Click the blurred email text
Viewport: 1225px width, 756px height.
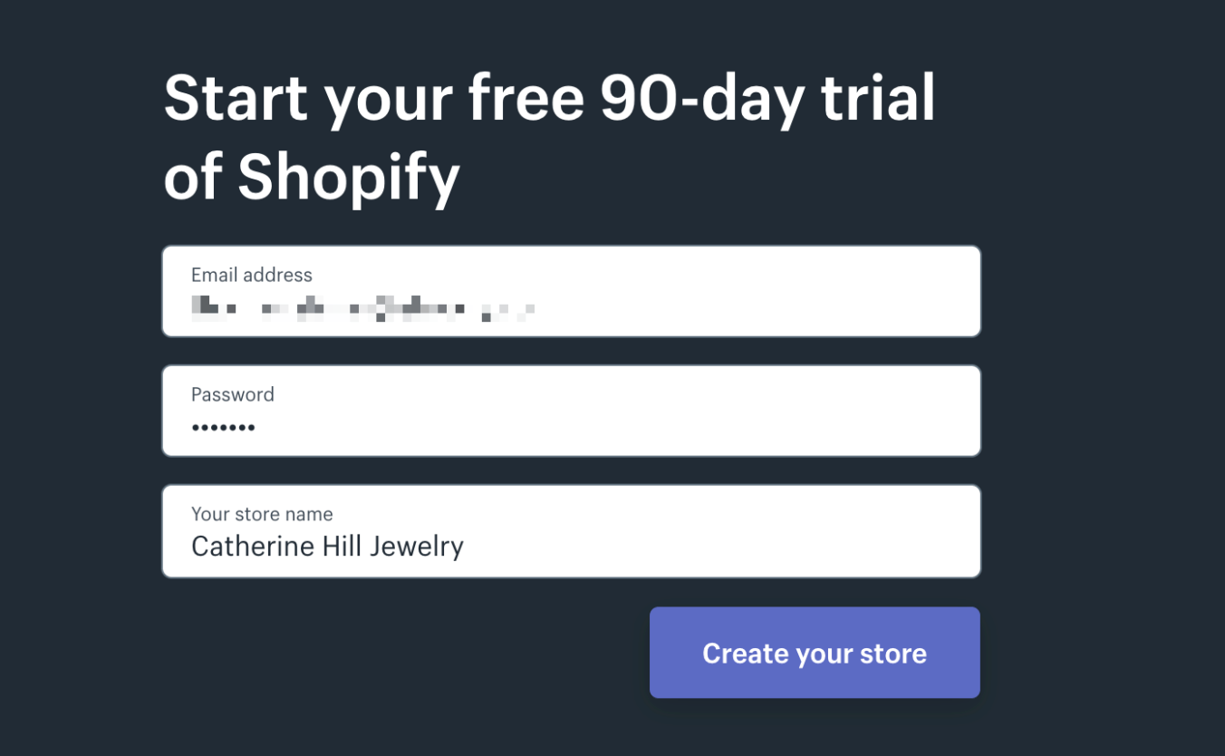coord(362,306)
